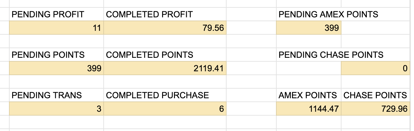Click the completed profit value 79.56
Viewport: 414px width, 131px height.
click(165, 28)
